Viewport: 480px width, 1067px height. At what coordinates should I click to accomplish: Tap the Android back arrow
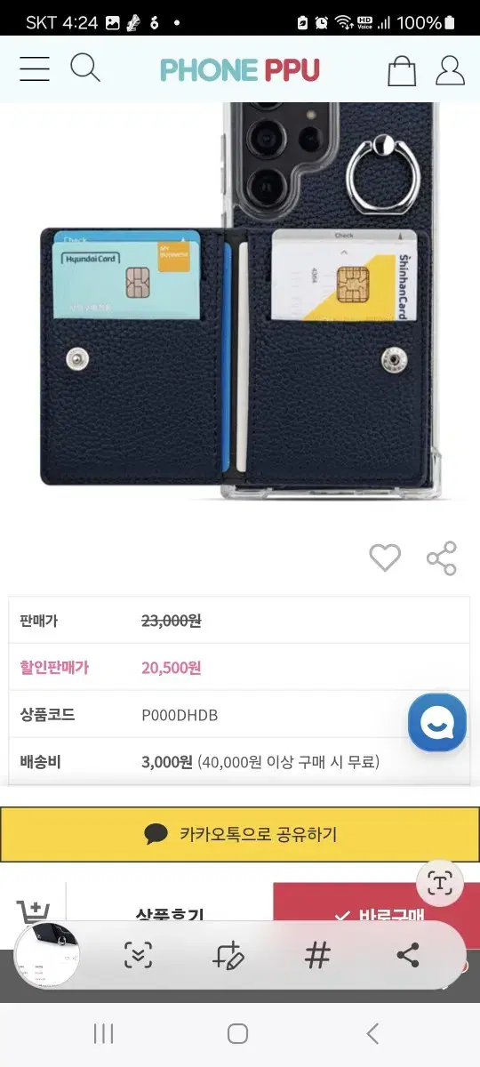372,1033
